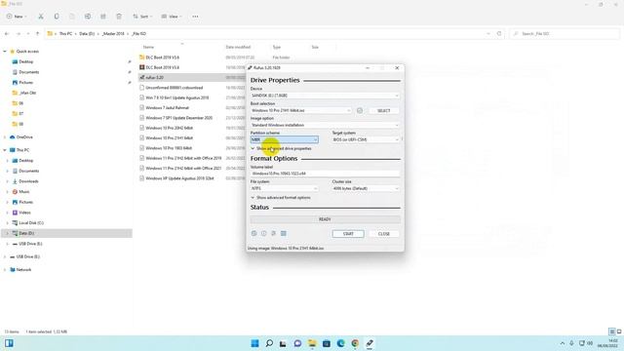624x351 pixels.
Task: Click the START button in Rufus
Action: [348, 234]
